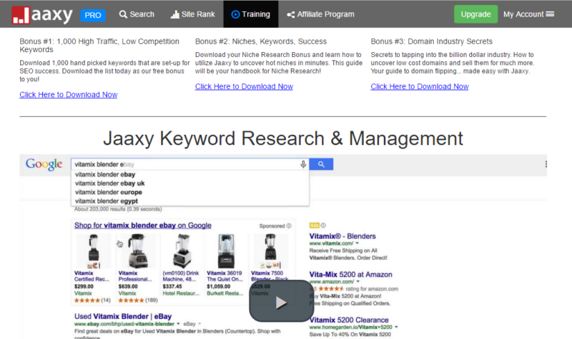The height and width of the screenshot is (339, 572).
Task: Click the Search magnifier icon in navbar
Action: [x=123, y=14]
